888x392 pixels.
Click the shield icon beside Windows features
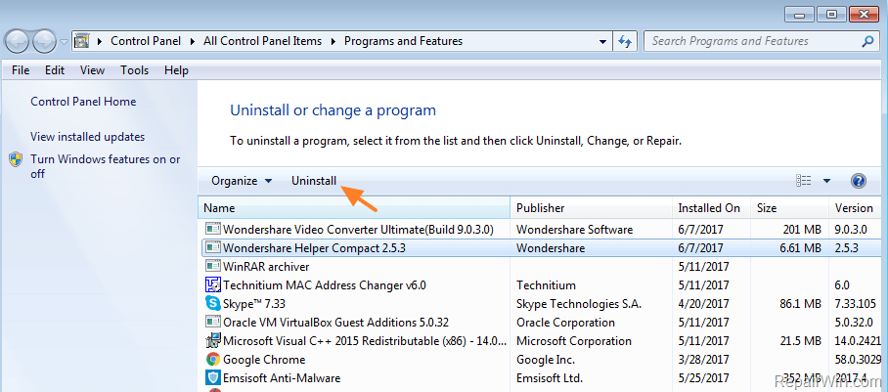click(x=16, y=159)
